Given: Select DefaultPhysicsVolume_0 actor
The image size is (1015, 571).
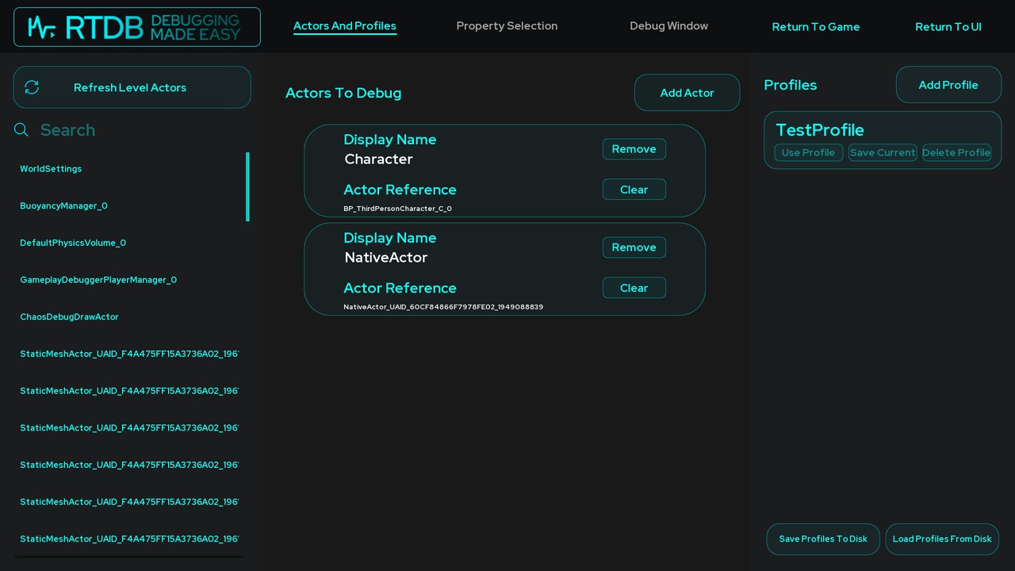Looking at the screenshot, I should [73, 243].
